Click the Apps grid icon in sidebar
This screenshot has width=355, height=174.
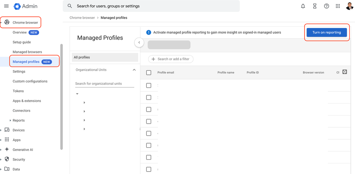click(x=7, y=140)
